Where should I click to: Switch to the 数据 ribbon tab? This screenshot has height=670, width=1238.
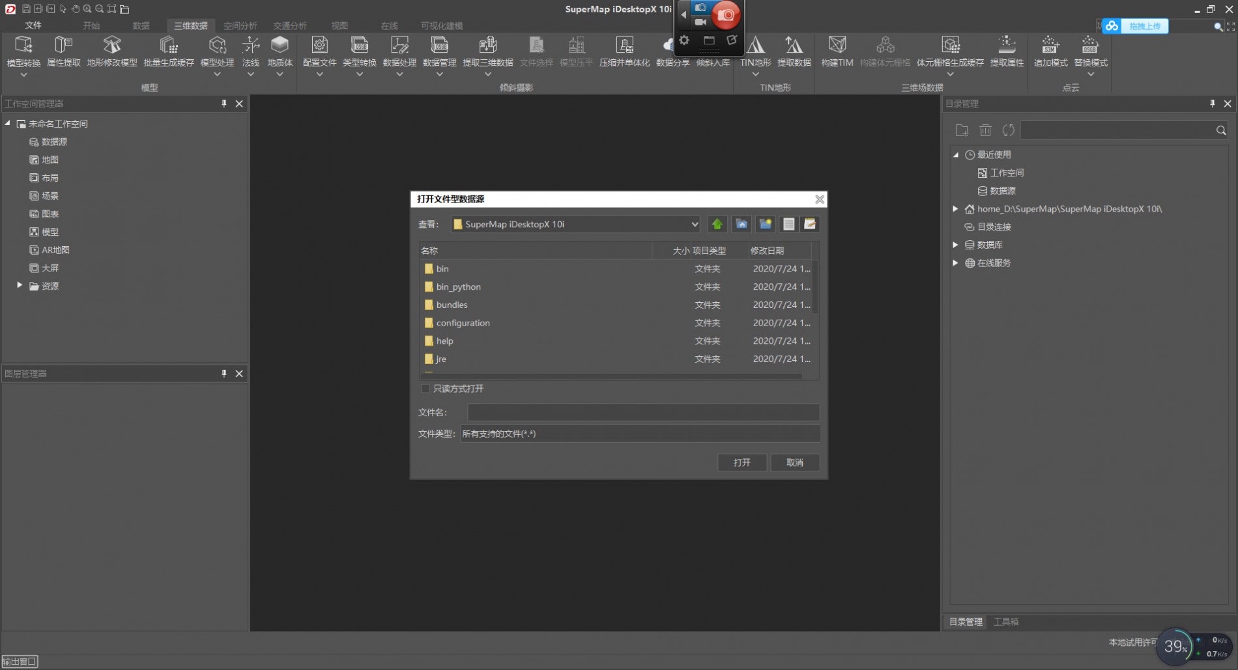point(141,25)
